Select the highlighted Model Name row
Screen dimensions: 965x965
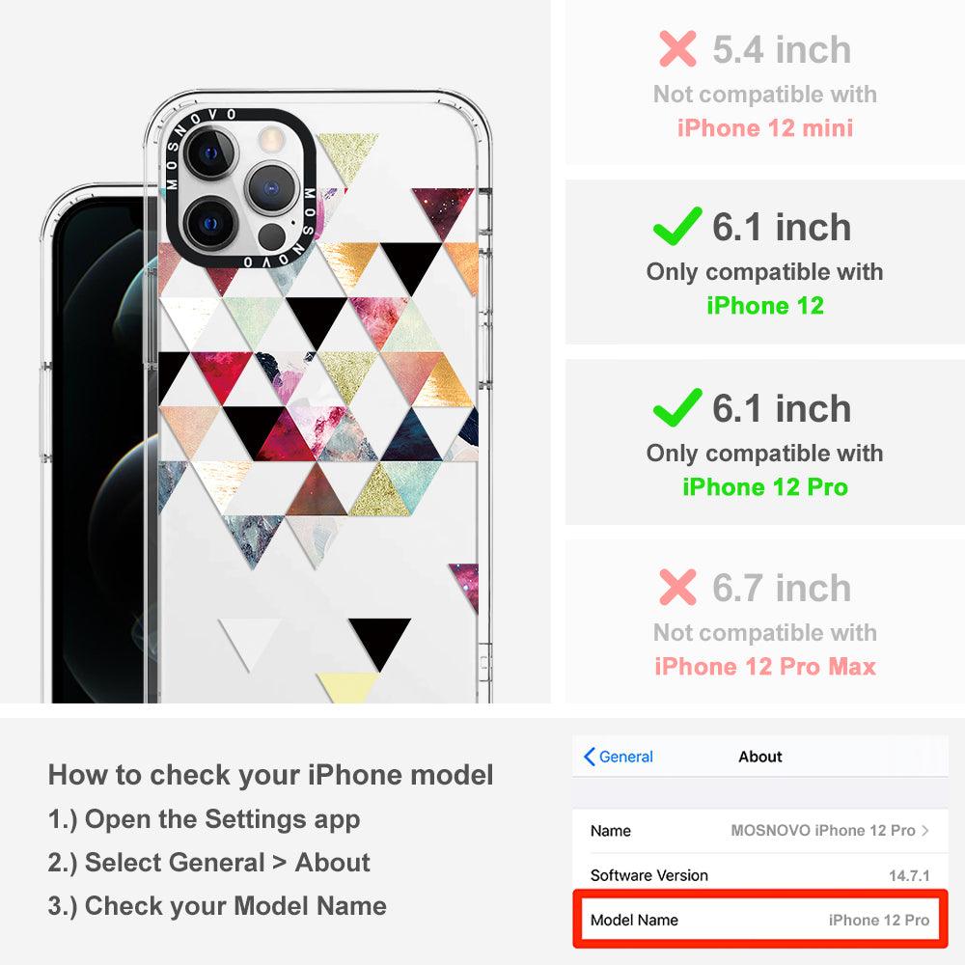759,920
